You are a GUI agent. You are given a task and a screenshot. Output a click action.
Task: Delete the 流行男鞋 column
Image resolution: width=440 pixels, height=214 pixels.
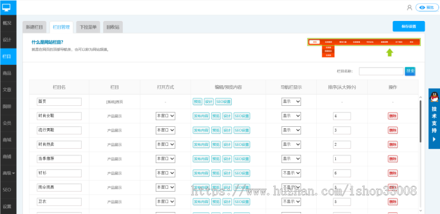[393, 130]
